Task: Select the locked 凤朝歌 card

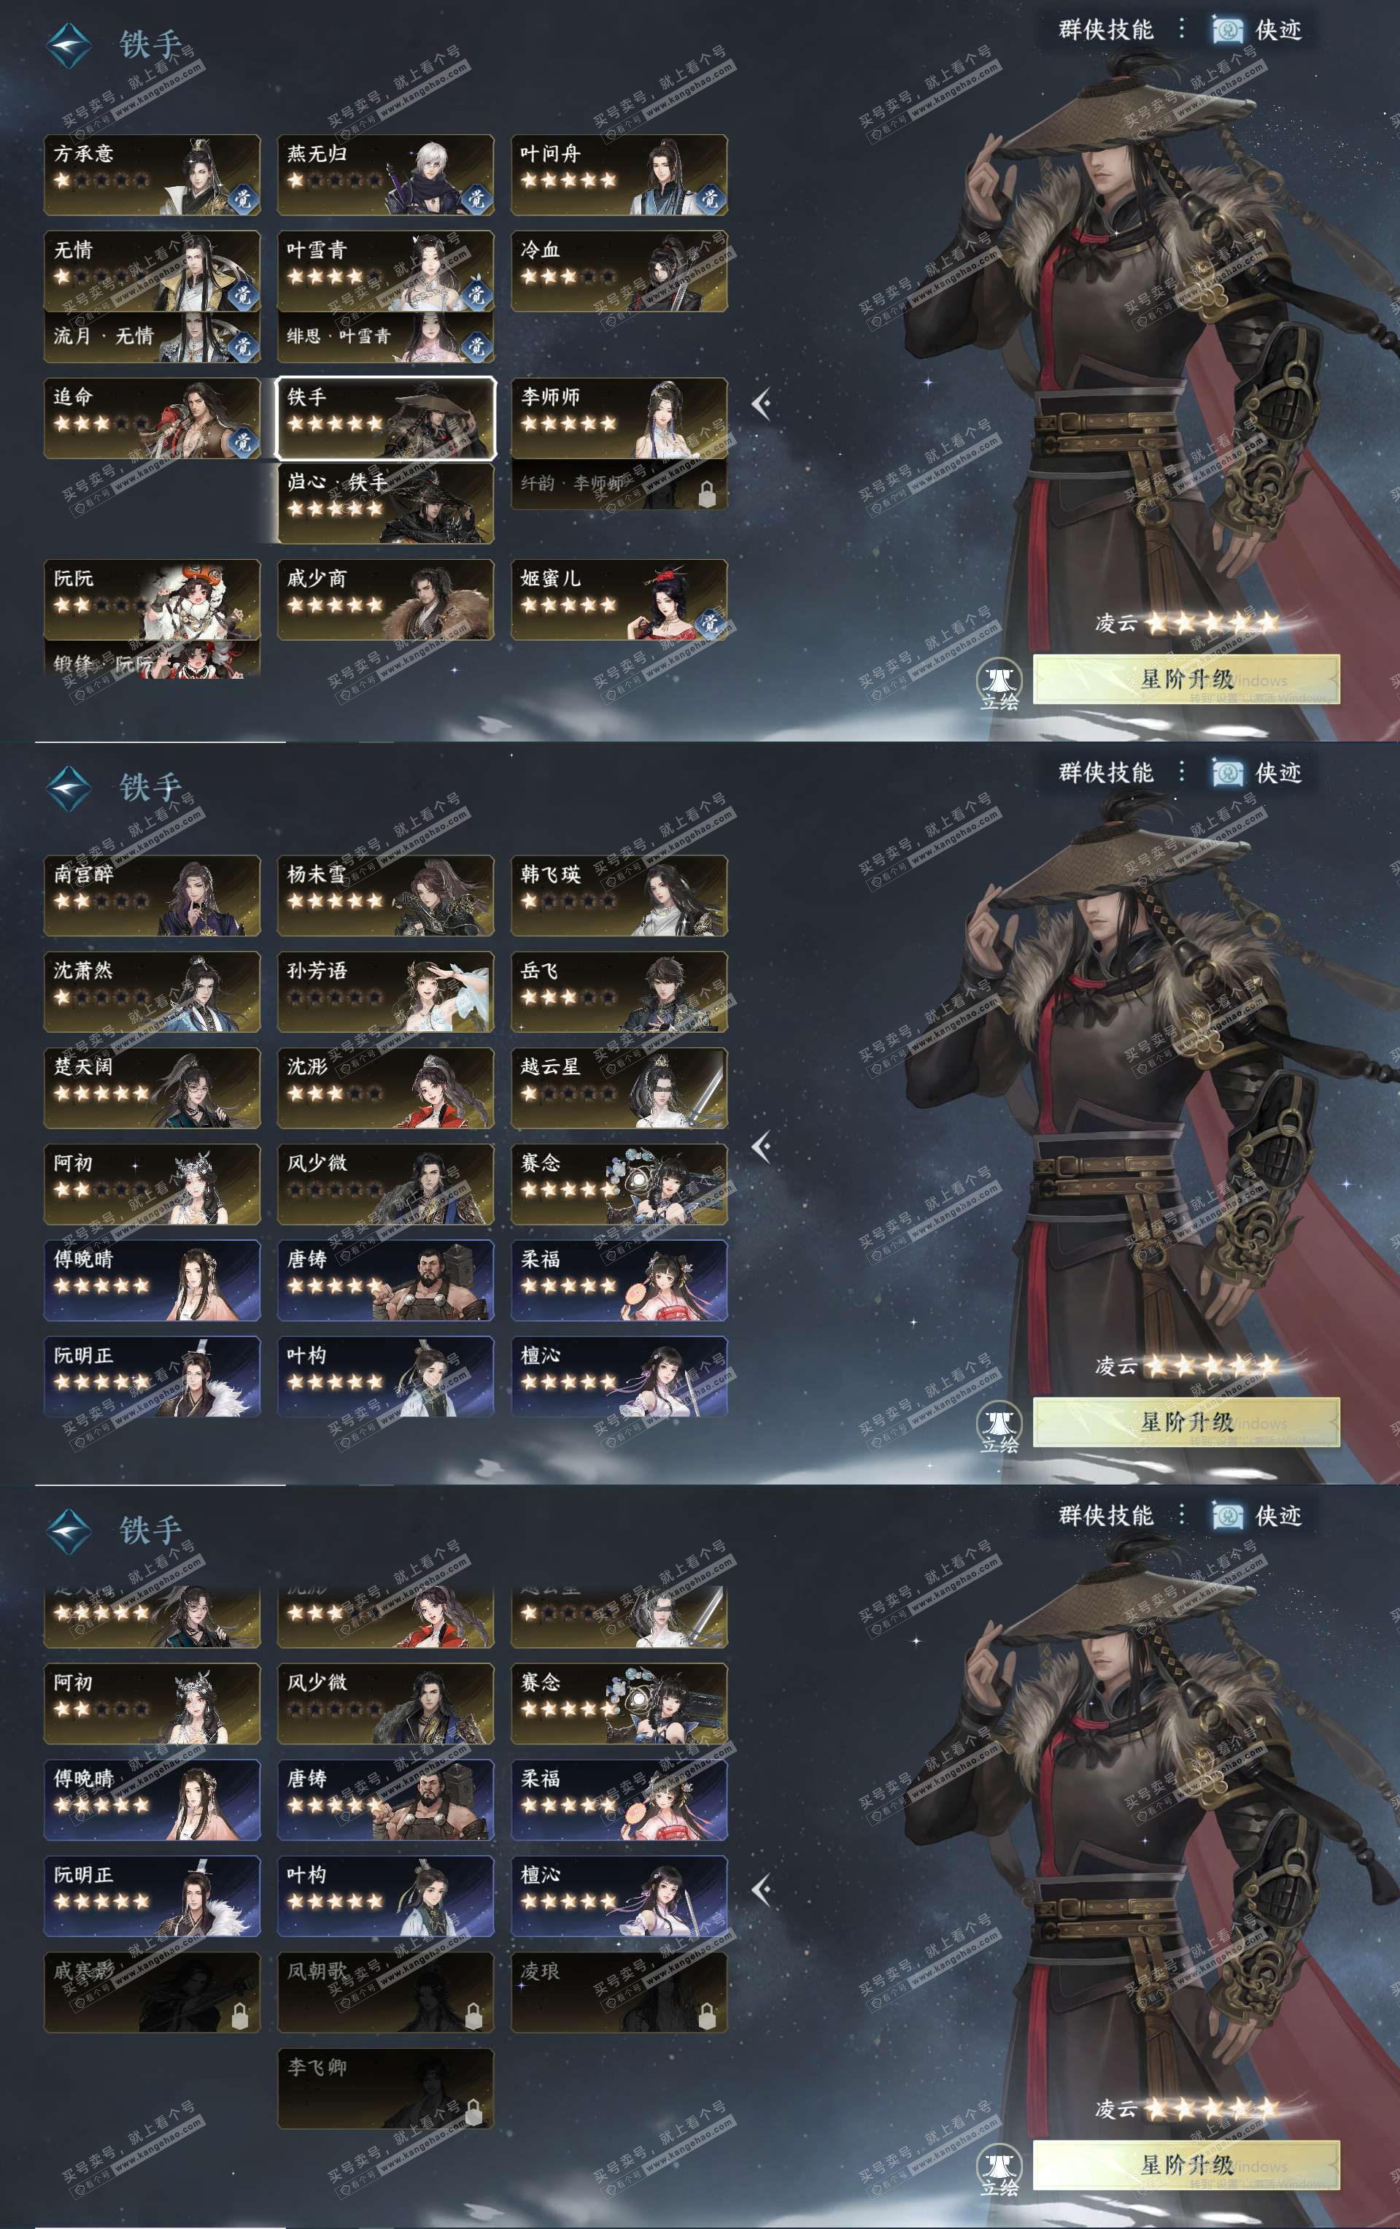Action: [386, 1992]
